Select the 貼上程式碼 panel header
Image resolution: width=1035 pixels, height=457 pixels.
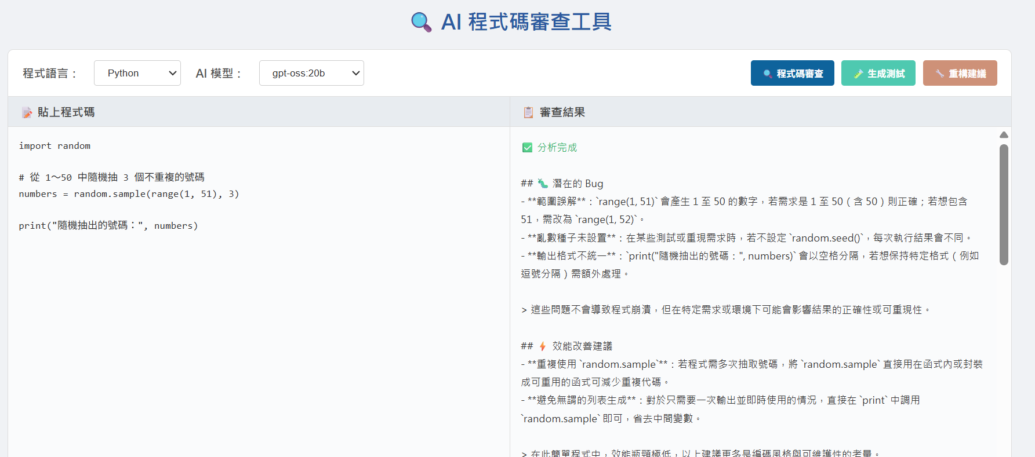[66, 112]
